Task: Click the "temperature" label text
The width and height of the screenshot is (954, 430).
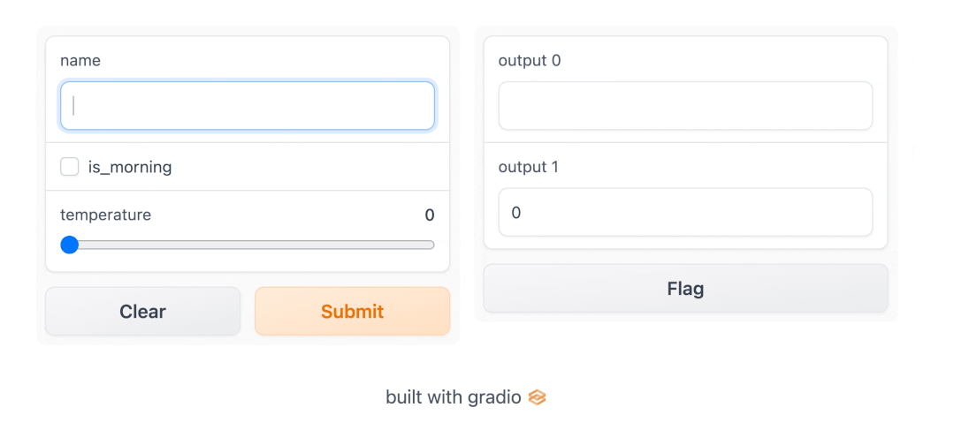Action: [x=106, y=215]
